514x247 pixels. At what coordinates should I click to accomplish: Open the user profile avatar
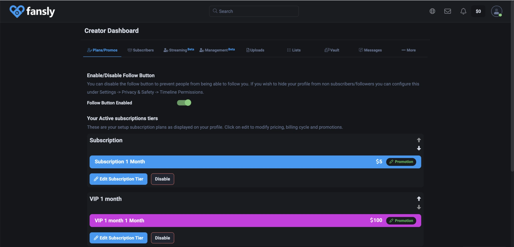click(x=496, y=11)
